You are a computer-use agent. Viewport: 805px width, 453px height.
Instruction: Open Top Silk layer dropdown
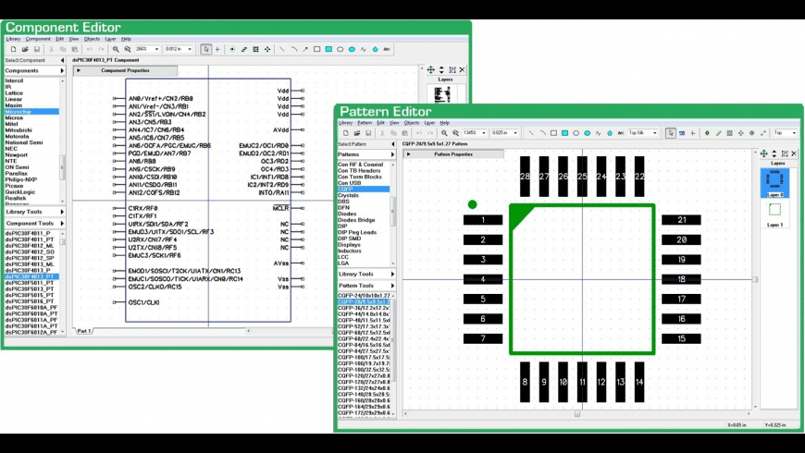[x=654, y=133]
